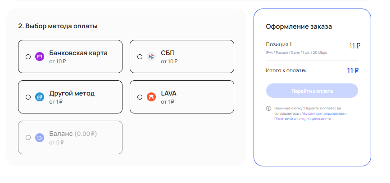The width and height of the screenshot is (390, 183).
Task: Click the Другой метод option title
Action: pos(72,93)
